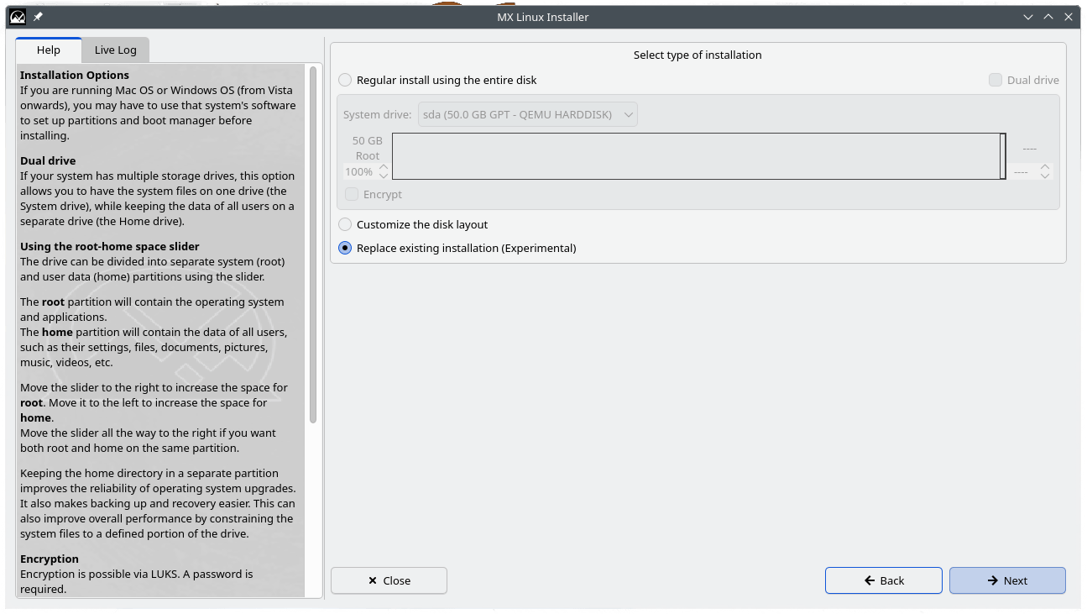The width and height of the screenshot is (1087, 614).
Task: Switch to the Live Log tab
Action: [115, 50]
